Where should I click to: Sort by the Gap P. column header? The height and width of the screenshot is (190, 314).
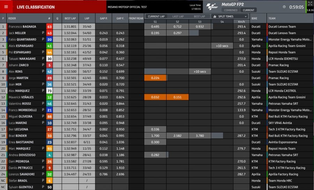[103, 19]
